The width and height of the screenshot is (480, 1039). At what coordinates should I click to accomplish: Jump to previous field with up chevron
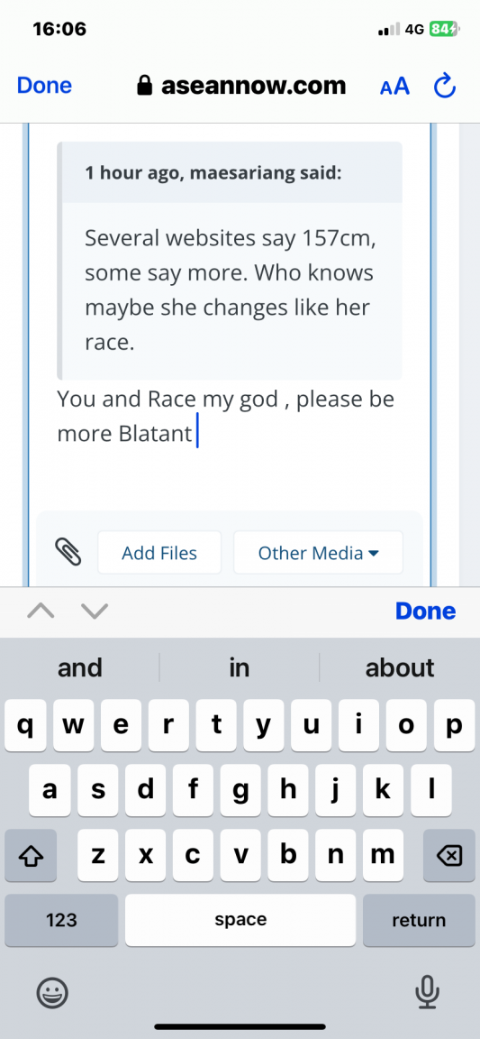coord(41,611)
